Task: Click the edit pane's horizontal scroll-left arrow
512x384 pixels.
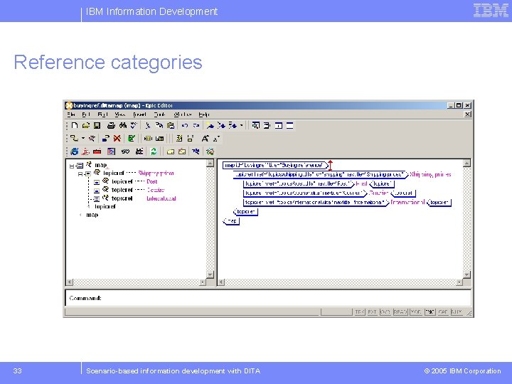Action: coord(221,282)
